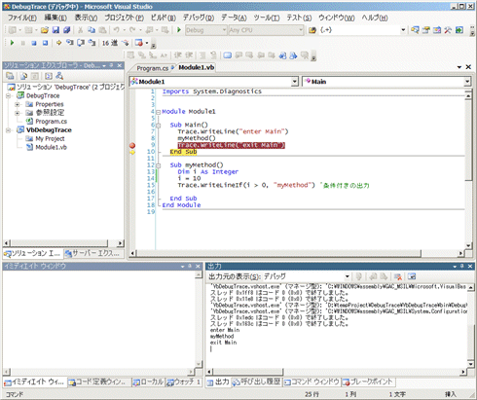The height and width of the screenshot is (400, 477).
Task: Open breakpoints window toolbar icon
Action: pos(139,43)
